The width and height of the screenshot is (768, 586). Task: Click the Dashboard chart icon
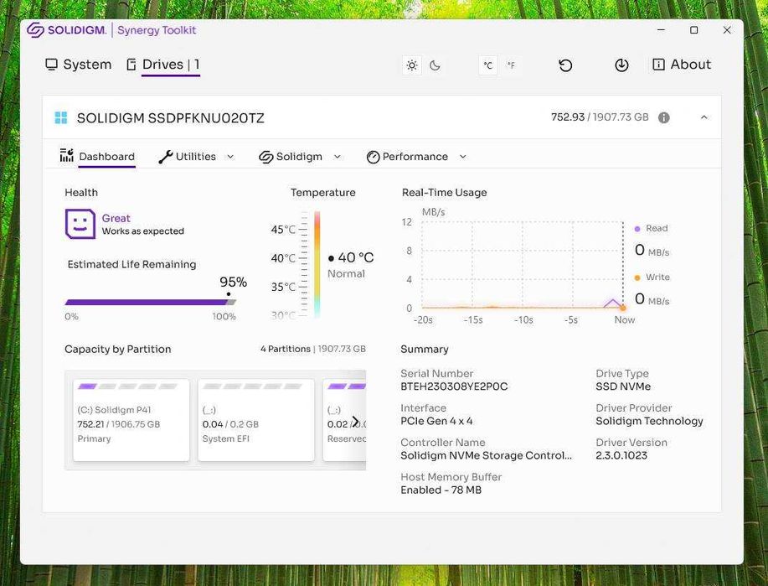[67, 155]
